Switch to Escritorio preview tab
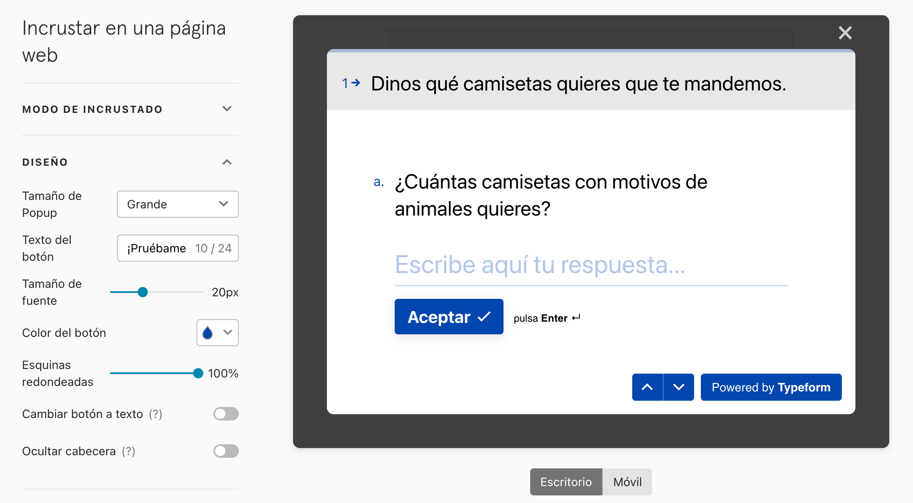The image size is (913, 503). [x=566, y=482]
